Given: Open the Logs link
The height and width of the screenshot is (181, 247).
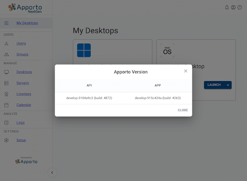Looking at the screenshot, I should 21,123.
